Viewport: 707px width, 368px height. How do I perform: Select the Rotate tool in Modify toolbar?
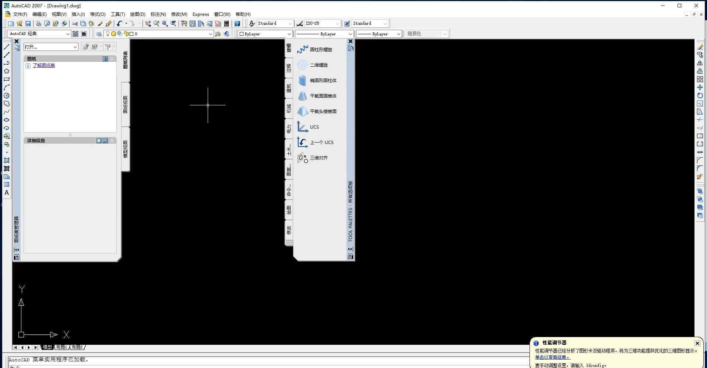[x=700, y=95]
